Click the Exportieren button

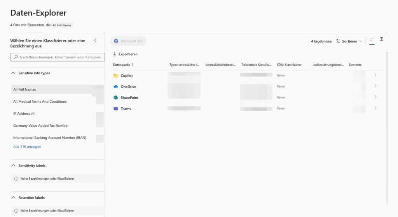tap(126, 54)
